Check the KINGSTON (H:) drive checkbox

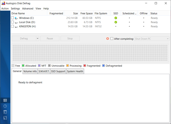(x=13, y=26)
